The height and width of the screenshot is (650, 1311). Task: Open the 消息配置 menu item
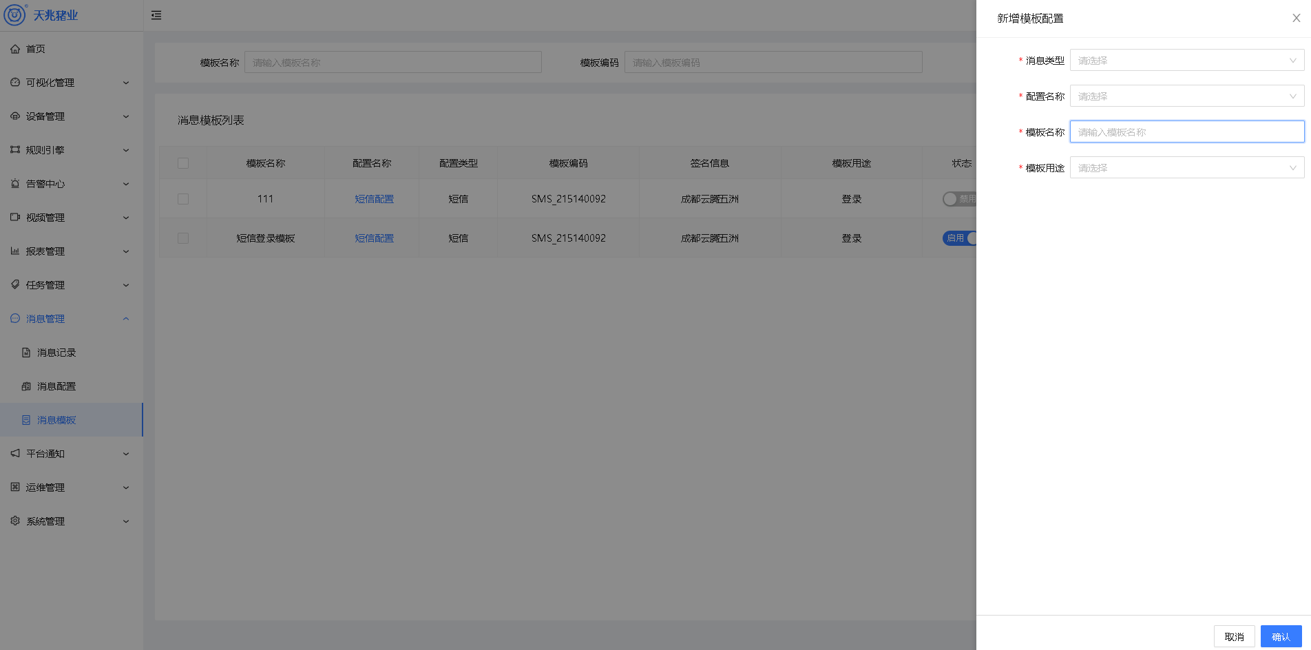(x=56, y=386)
